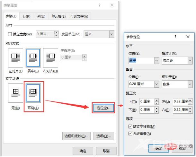Select the left alignment icon 左对齐

coord(15,58)
